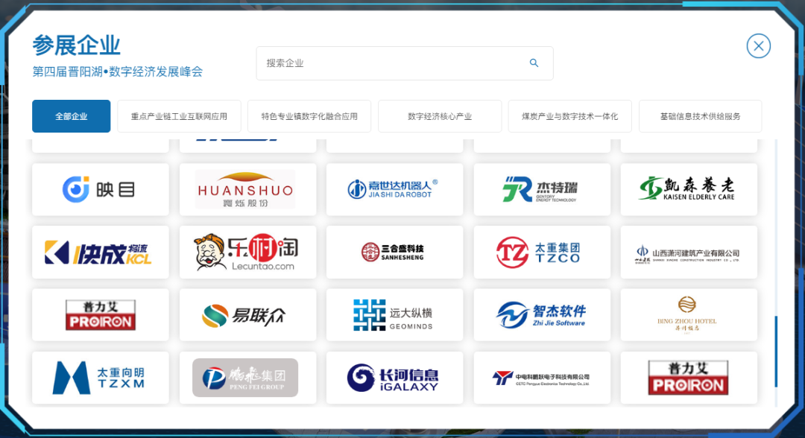Click the 第四届晋阳湖•数字经济发展峰会 subtitle

118,72
